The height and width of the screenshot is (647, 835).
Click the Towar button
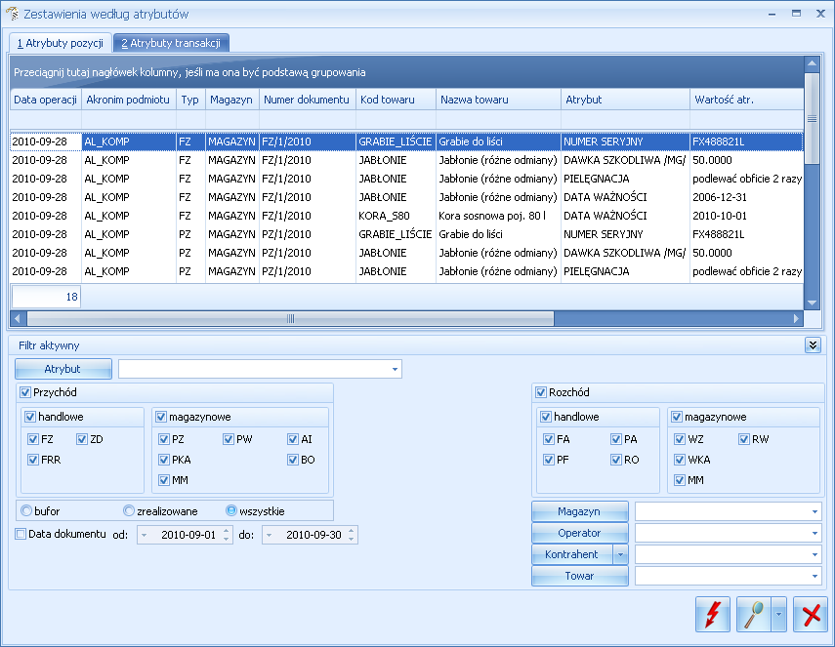tap(579, 576)
